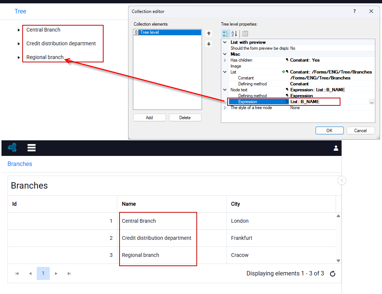Collapse the Node text property group

[x=225, y=90]
